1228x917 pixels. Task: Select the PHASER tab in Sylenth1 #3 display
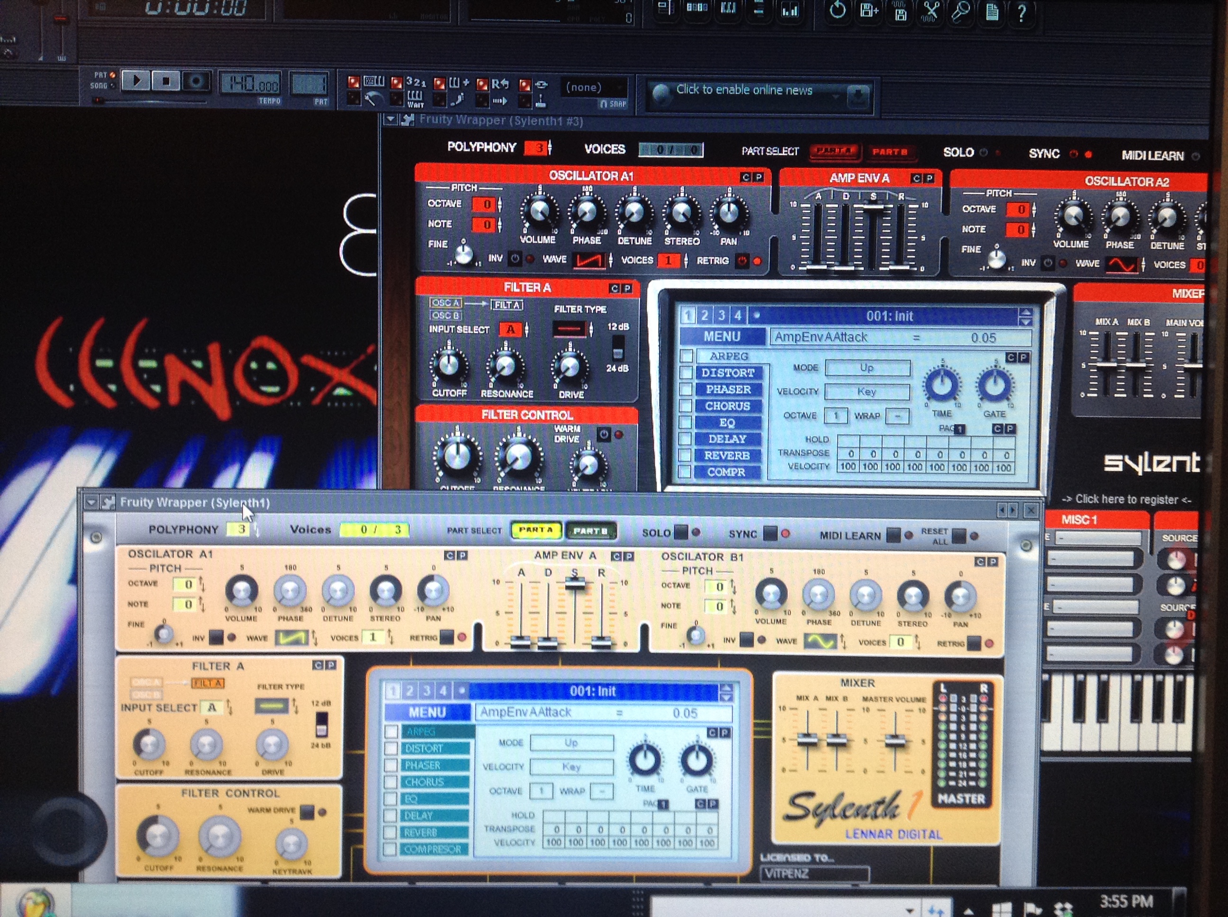(x=728, y=389)
